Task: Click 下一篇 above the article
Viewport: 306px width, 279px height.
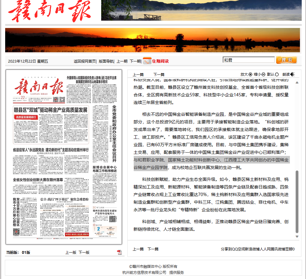Action: click(159, 74)
